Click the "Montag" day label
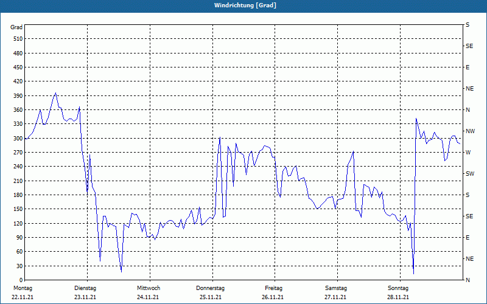Screen dimensions: 487x304 [x=23, y=288]
